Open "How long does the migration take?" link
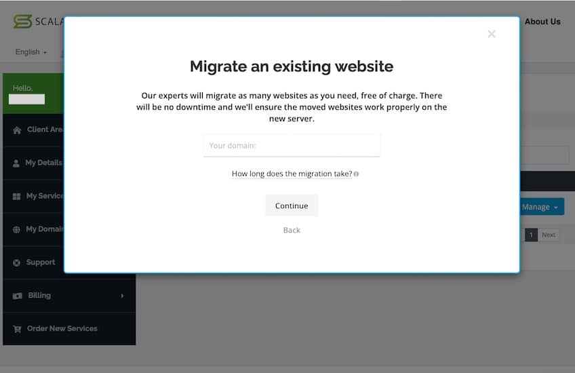The image size is (575, 373). tap(292, 174)
